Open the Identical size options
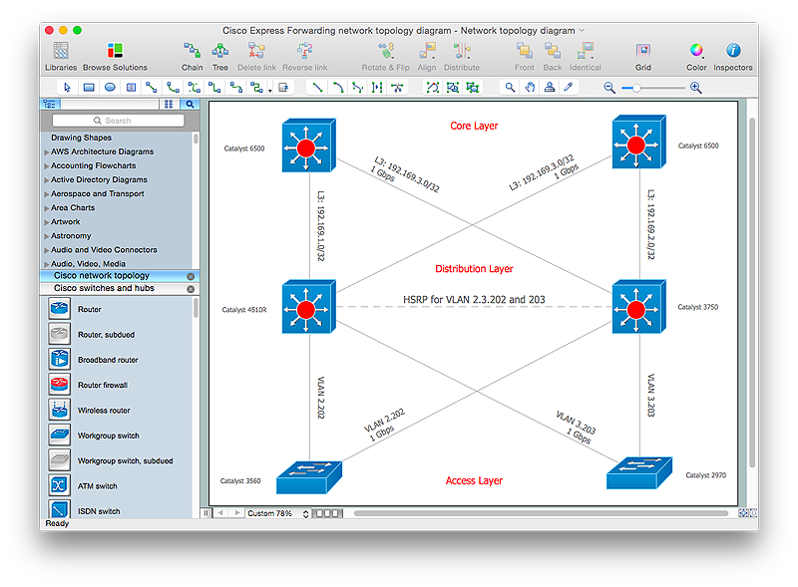The height and width of the screenshot is (587, 798). point(586,57)
